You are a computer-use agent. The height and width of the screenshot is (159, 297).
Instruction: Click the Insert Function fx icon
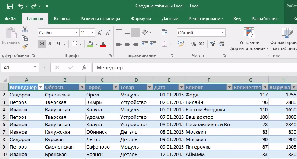tap(84, 67)
